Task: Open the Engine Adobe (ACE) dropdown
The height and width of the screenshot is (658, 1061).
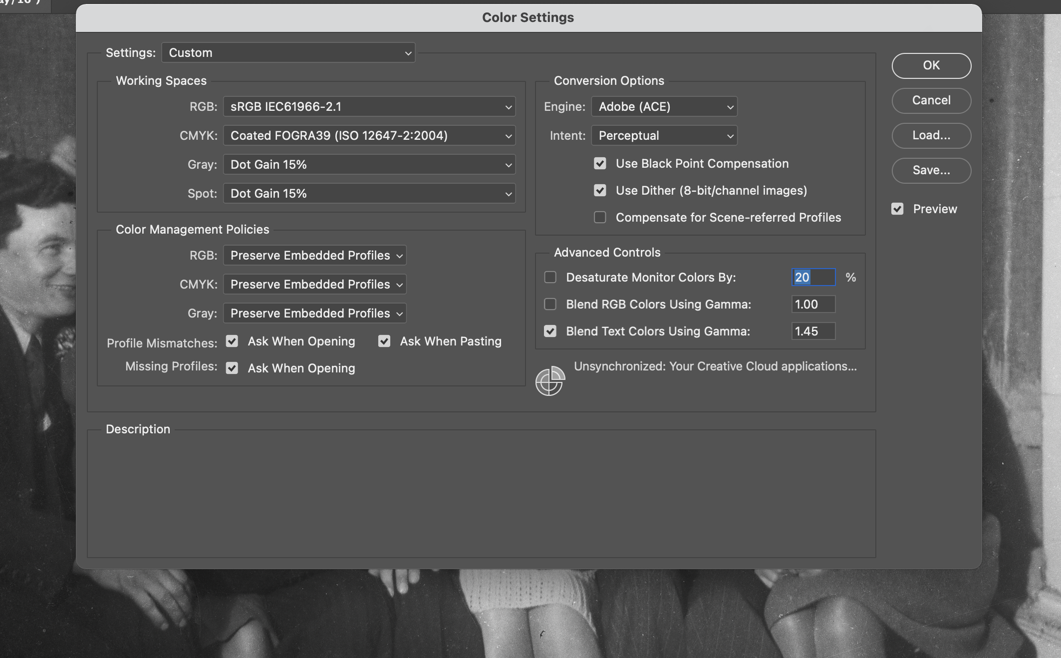Action: pos(664,107)
